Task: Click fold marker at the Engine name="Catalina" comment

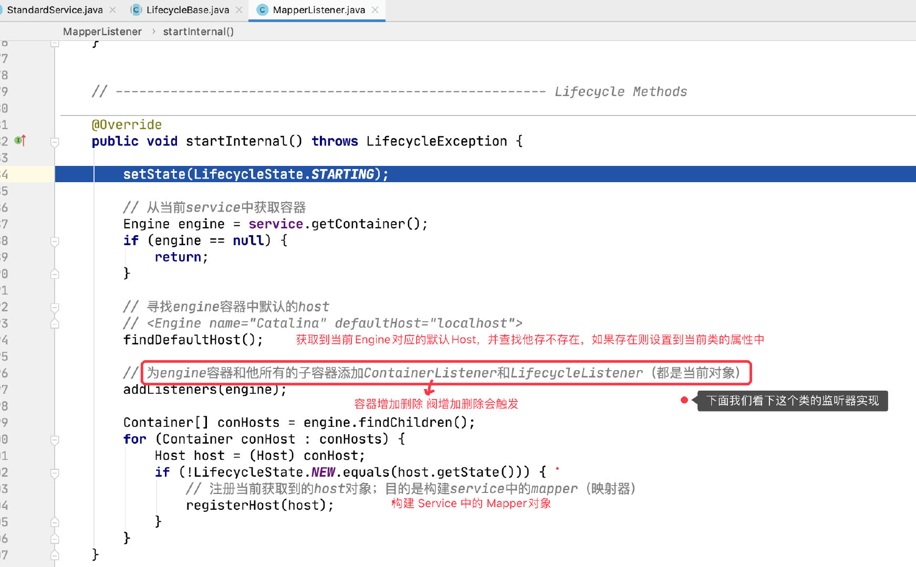Action: (55, 324)
